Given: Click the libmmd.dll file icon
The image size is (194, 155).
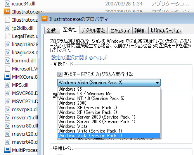Looking at the screenshot, I should pos(7,60).
